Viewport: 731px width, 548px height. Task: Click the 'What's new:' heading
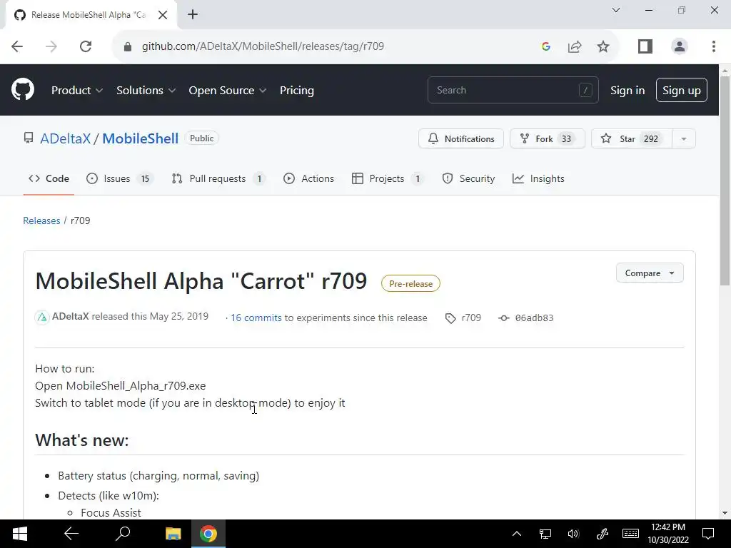click(x=82, y=440)
